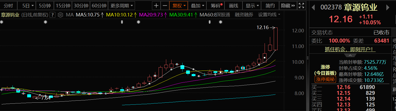The width and height of the screenshot is (396, 111).
Task: Collapse the limit-up info panel chevron
Action: 350,55
